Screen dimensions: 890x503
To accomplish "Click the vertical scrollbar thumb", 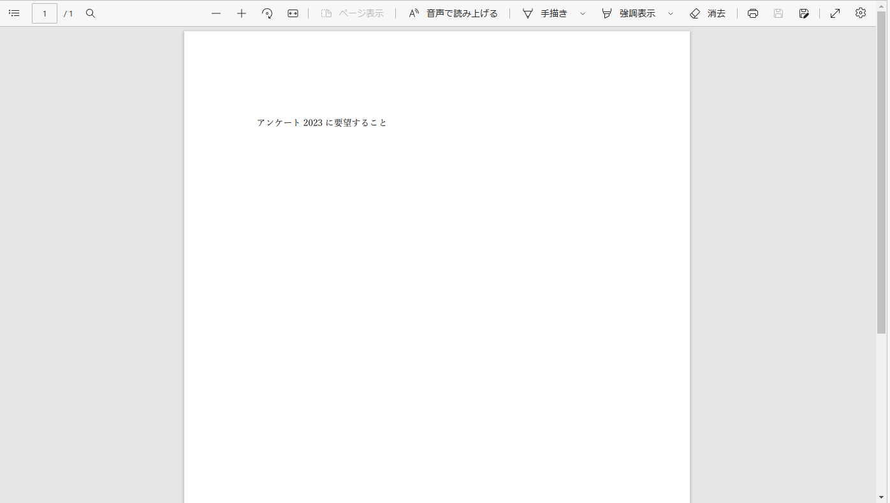I will coord(881,172).
